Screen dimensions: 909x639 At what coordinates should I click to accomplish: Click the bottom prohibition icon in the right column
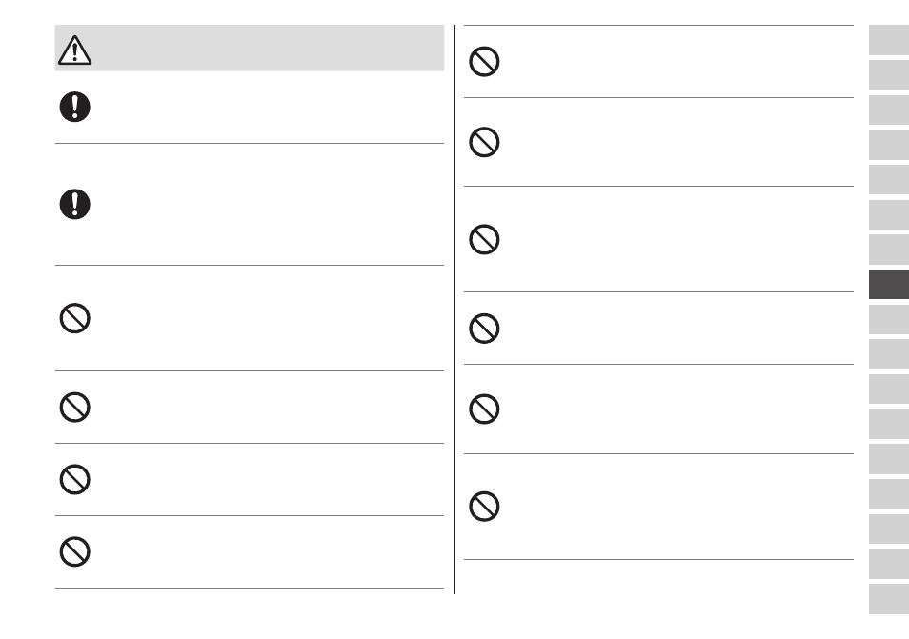[x=484, y=507]
